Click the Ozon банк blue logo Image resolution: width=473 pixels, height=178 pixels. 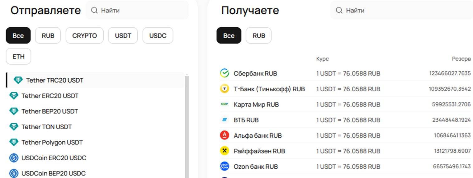(x=225, y=167)
